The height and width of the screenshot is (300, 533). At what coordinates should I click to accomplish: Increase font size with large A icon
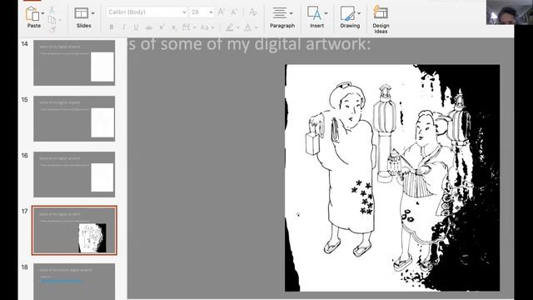click(221, 12)
